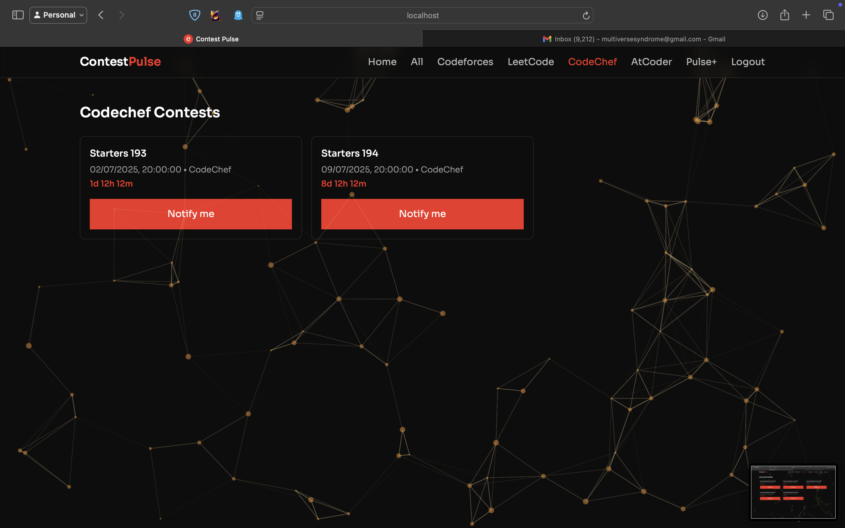Viewport: 845px width, 528px height.
Task: Switch to the Contest Pulse tab
Action: tap(211, 39)
